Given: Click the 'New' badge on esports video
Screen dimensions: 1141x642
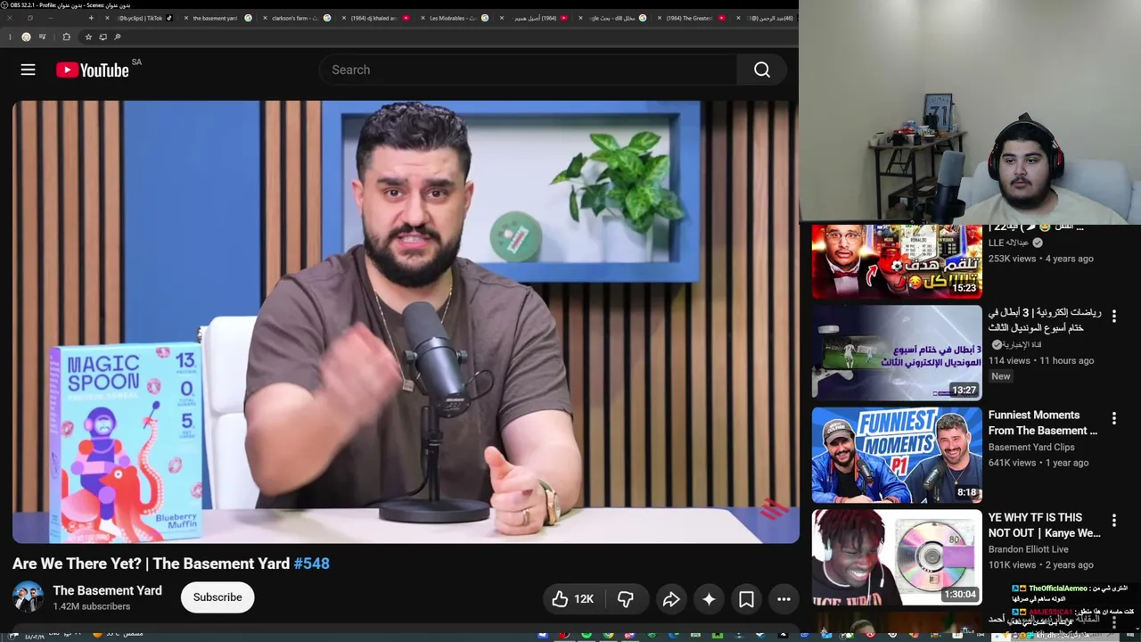Looking at the screenshot, I should point(1001,376).
